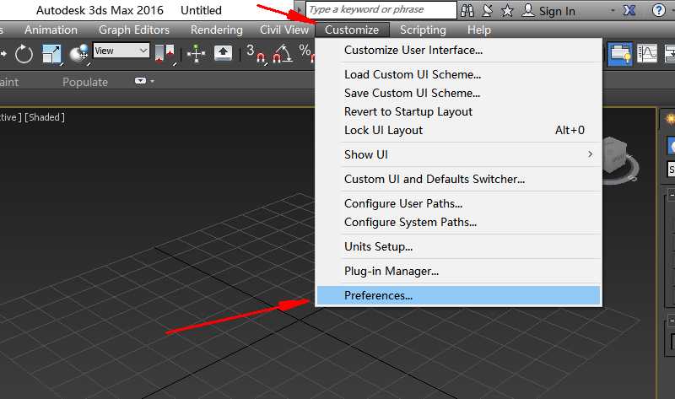
Task: Toggle the 3D Snaps magnet icon
Action: (x=256, y=54)
